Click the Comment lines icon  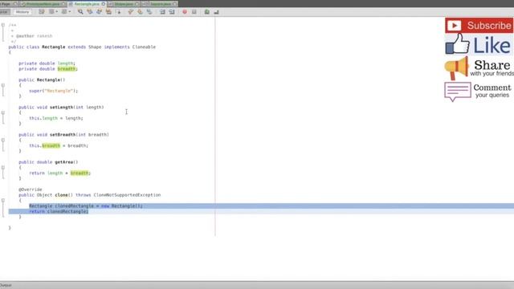[x=207, y=12]
